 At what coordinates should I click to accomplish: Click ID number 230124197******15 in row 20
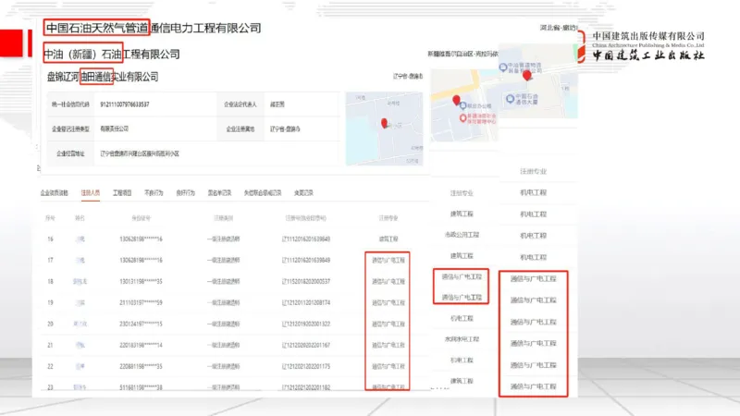tap(141, 324)
